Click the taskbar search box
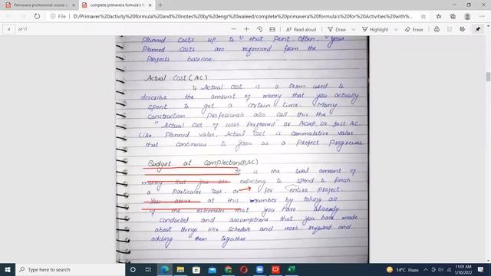The height and width of the screenshot is (276, 491). click(x=70, y=269)
